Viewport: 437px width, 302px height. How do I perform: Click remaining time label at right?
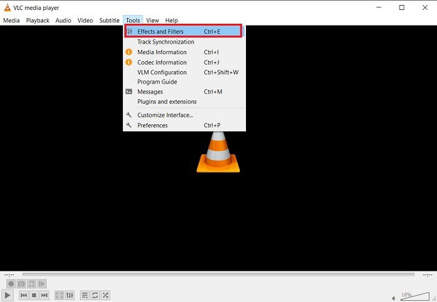tap(428, 275)
